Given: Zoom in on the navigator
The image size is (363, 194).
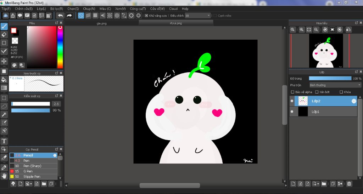Looking at the screenshot, I should [302, 30].
